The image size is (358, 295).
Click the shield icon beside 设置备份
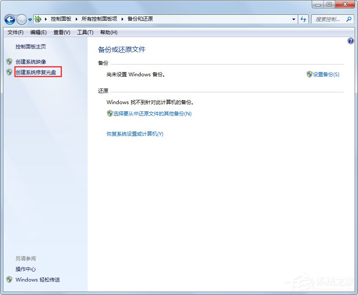[x=309, y=74]
